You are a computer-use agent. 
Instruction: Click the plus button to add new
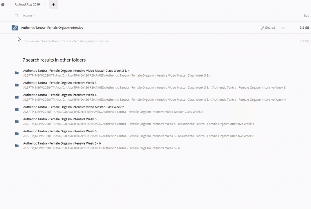coord(53,5)
